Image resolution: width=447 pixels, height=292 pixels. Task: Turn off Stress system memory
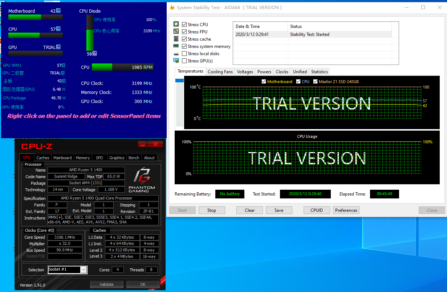click(x=184, y=46)
